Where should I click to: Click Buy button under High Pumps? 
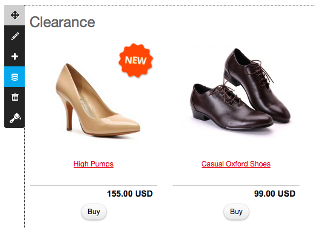(x=94, y=212)
